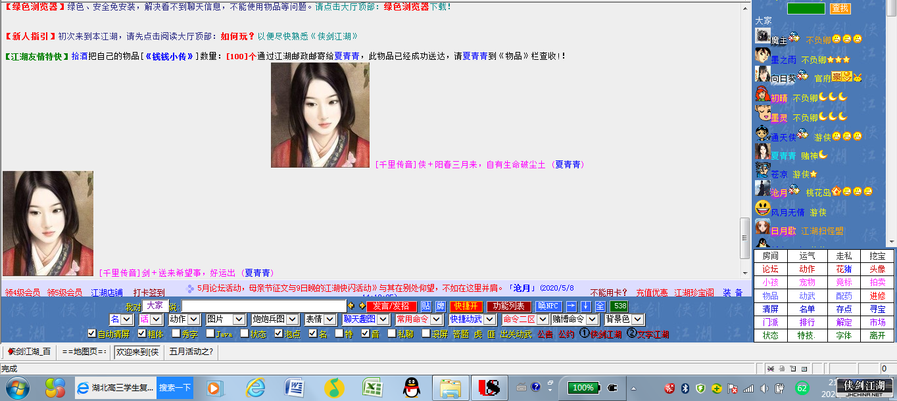Click avatar icon of 向日葵
This screenshot has height=401, width=897.
pyautogui.click(x=763, y=74)
